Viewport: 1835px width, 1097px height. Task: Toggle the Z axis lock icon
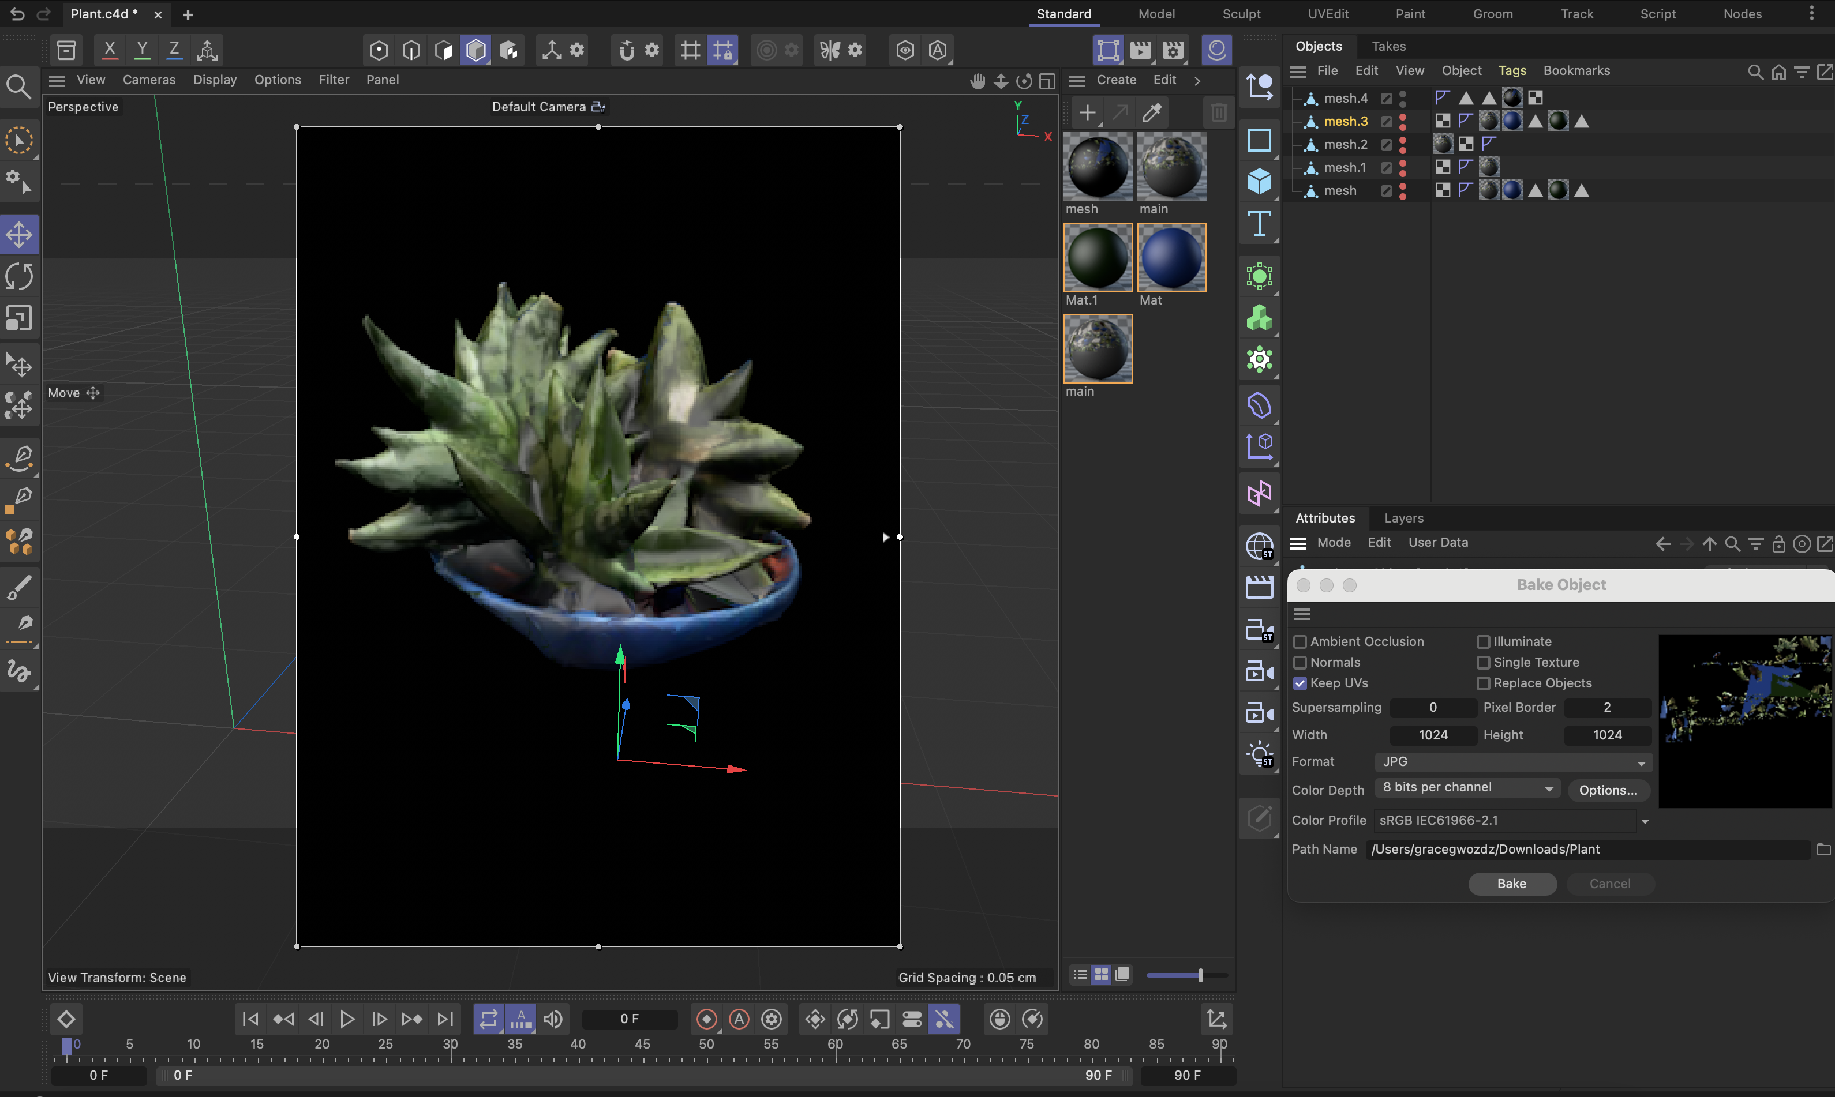(x=174, y=50)
